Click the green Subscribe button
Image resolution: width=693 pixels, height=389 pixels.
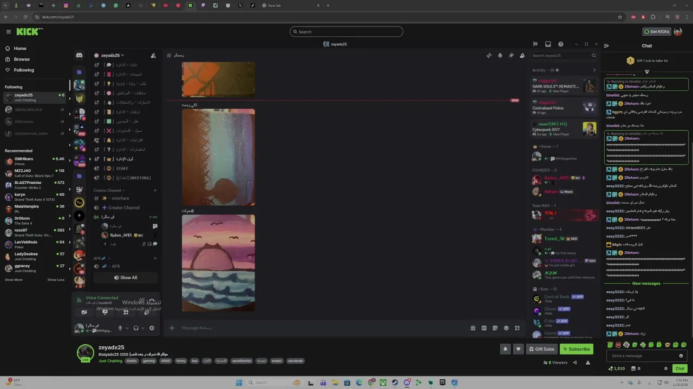[576, 349]
